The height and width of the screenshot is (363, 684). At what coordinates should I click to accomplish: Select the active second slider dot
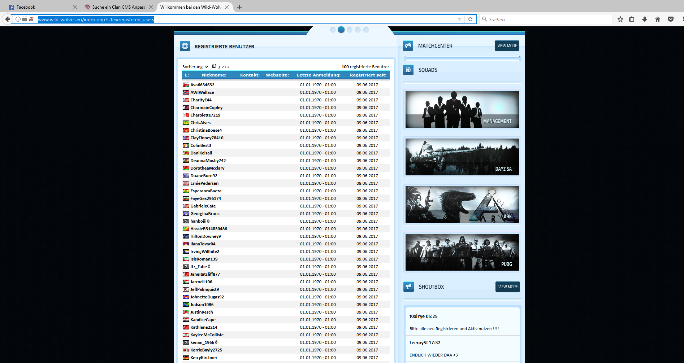341,30
